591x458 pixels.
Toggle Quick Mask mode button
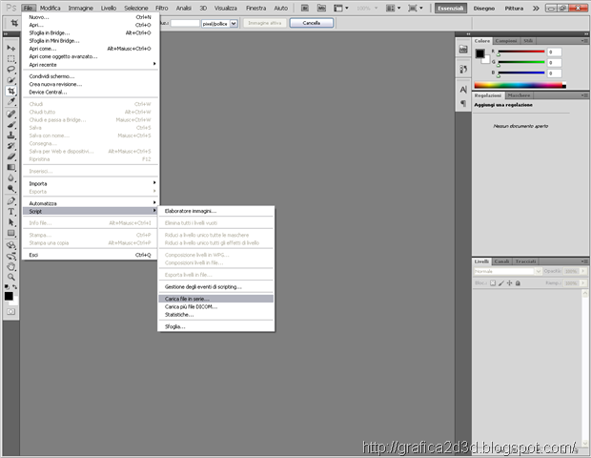coord(11,311)
